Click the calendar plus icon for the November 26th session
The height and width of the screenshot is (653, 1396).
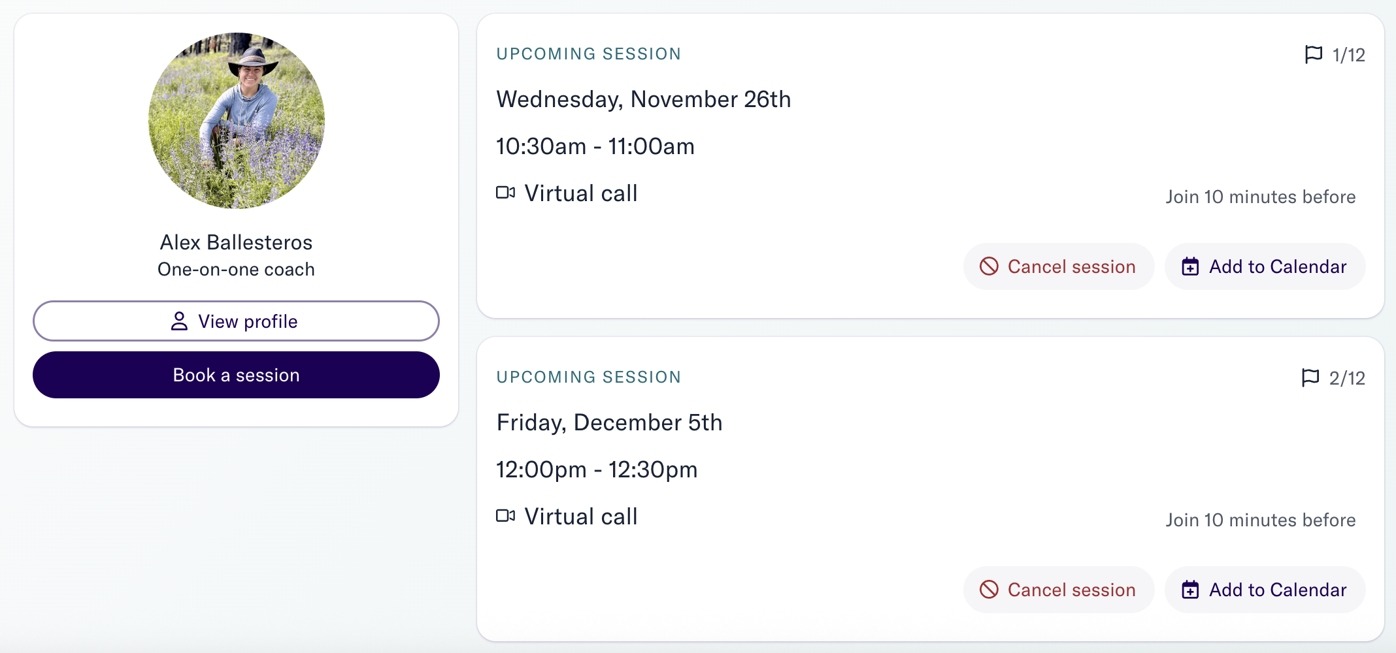pyautogui.click(x=1190, y=266)
